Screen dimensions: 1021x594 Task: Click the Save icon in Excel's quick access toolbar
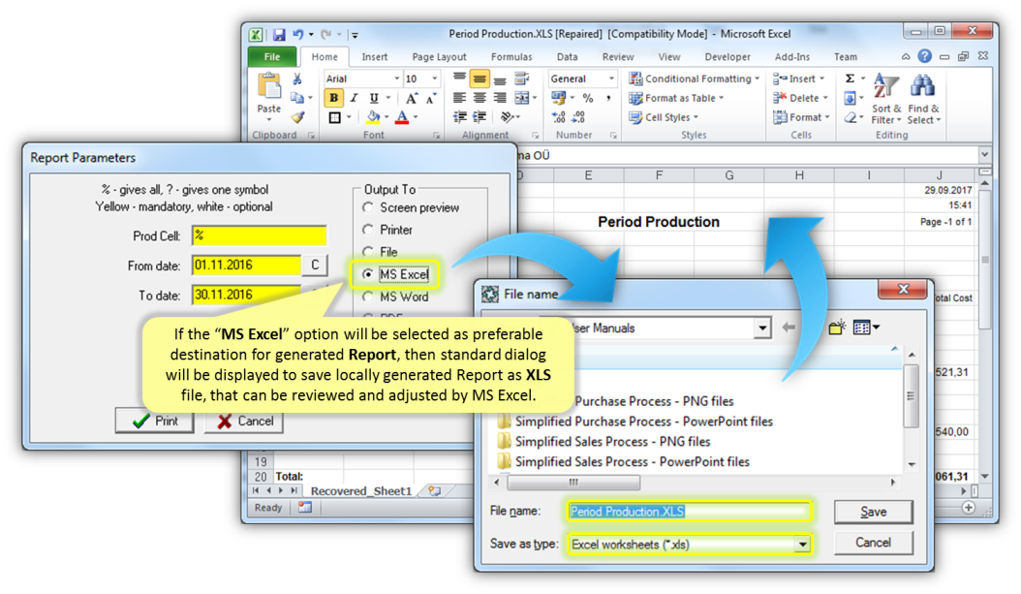[x=279, y=35]
